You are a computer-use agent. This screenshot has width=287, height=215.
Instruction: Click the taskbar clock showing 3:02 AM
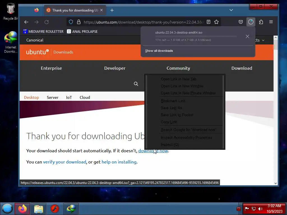[x=274, y=209]
